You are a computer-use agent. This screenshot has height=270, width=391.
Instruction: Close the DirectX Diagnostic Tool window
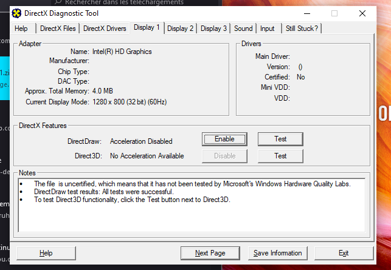click(362, 13)
